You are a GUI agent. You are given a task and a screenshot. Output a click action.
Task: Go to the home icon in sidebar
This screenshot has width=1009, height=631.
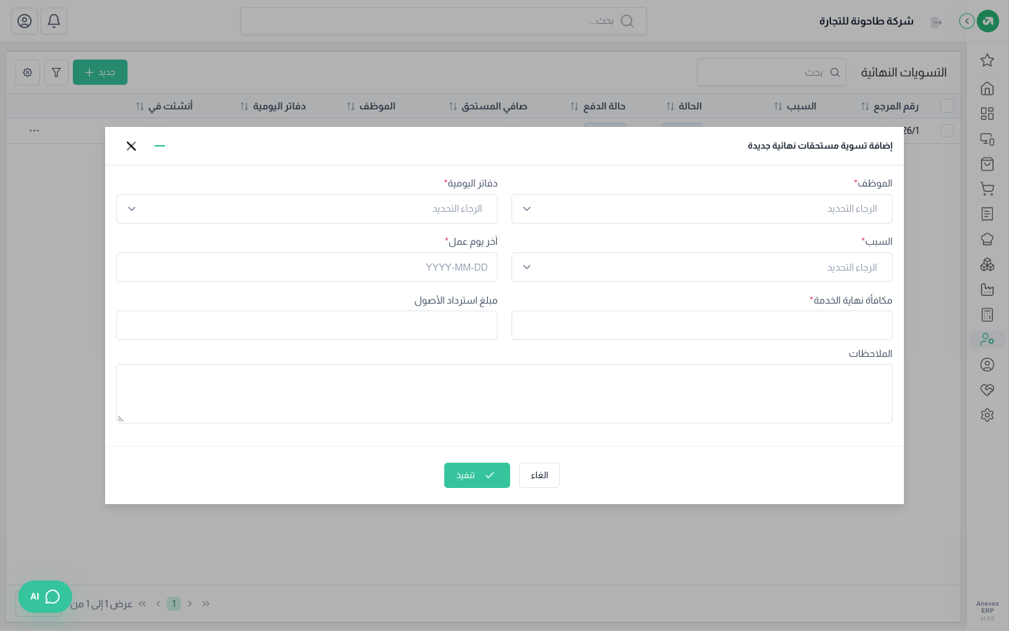pos(987,88)
